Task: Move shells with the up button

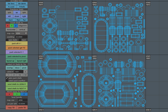Action: (17, 13)
